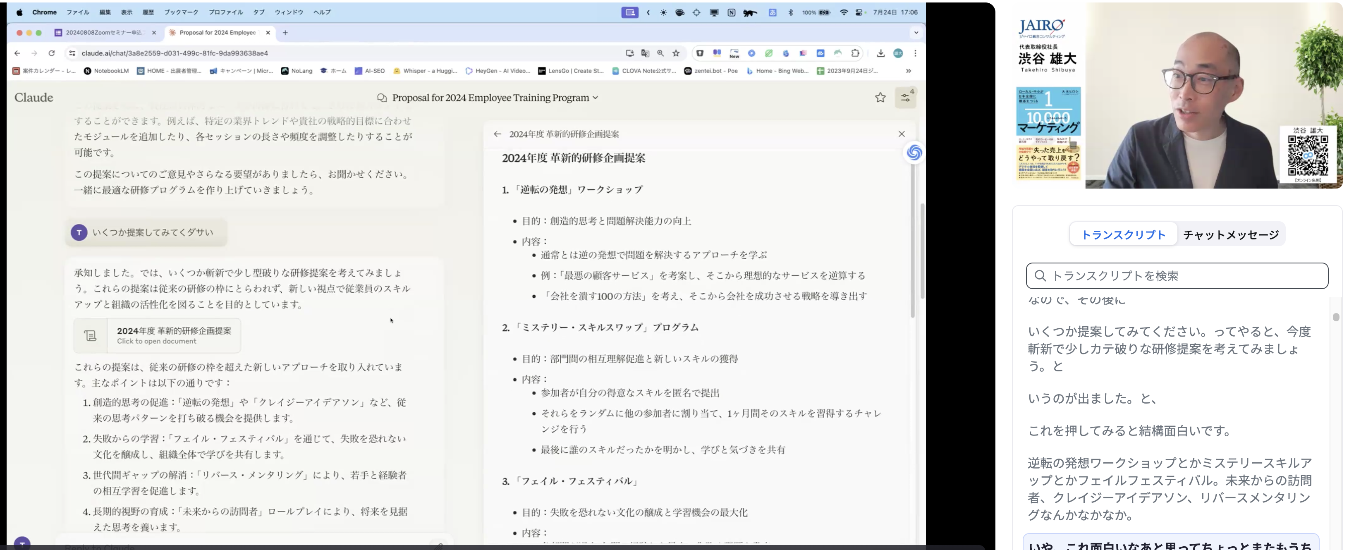Expand hidden bookmarks chevron
This screenshot has width=1349, height=550.
coord(909,71)
